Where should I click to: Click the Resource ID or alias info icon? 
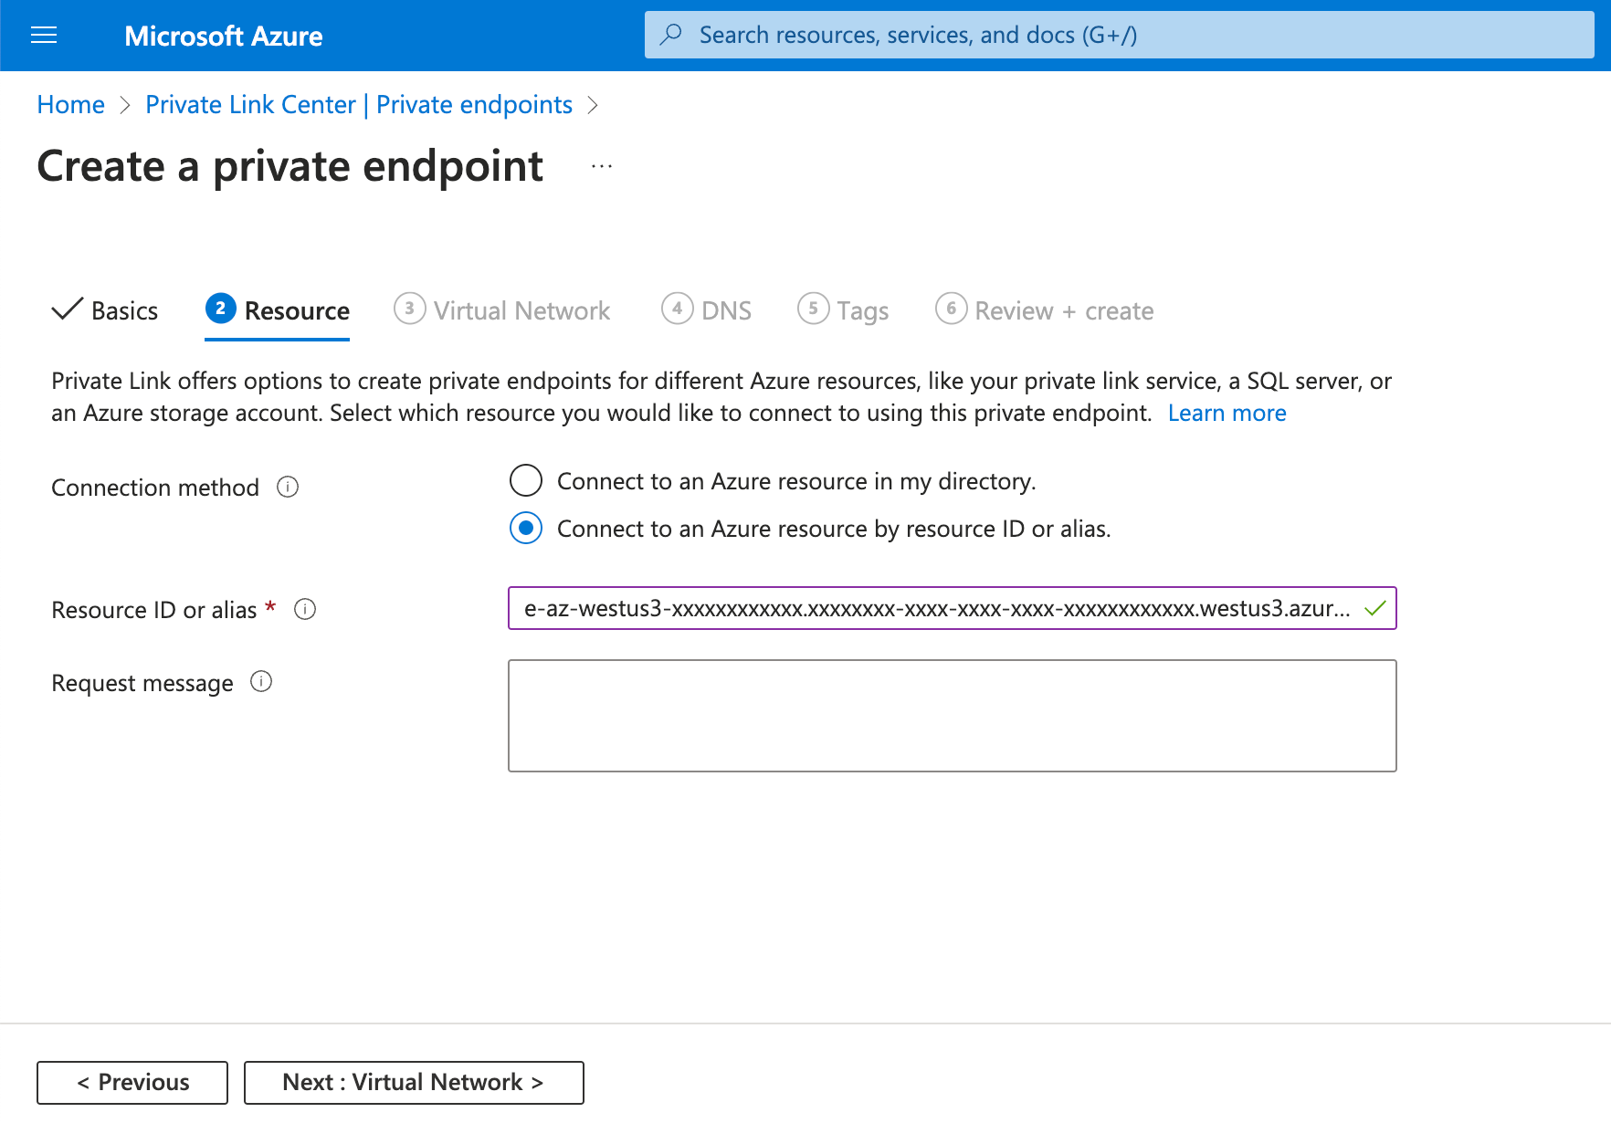click(305, 609)
